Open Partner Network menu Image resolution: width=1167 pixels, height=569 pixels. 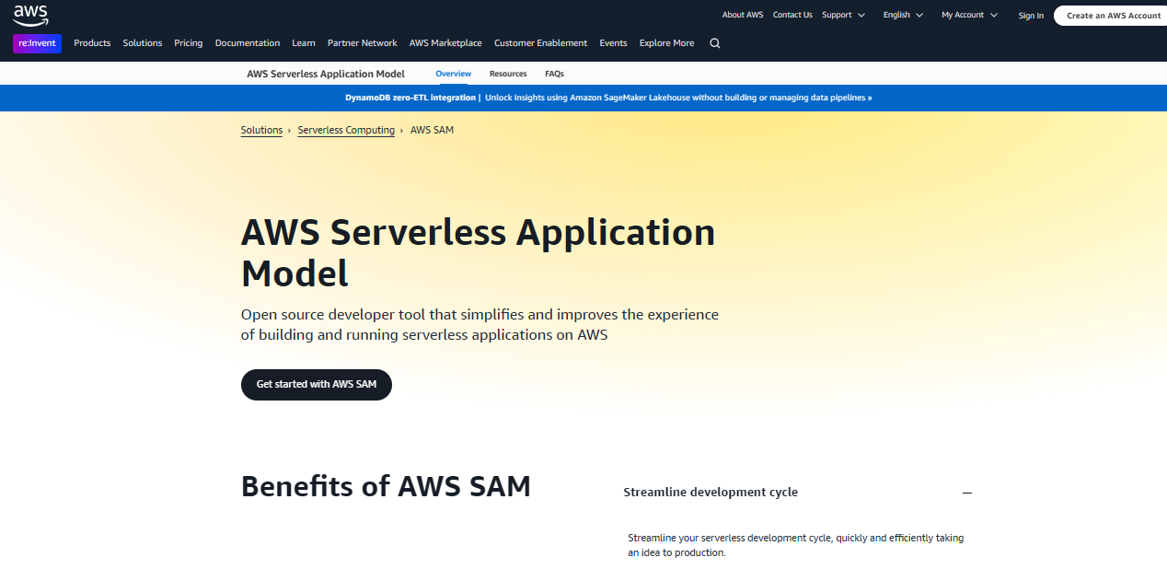click(363, 43)
